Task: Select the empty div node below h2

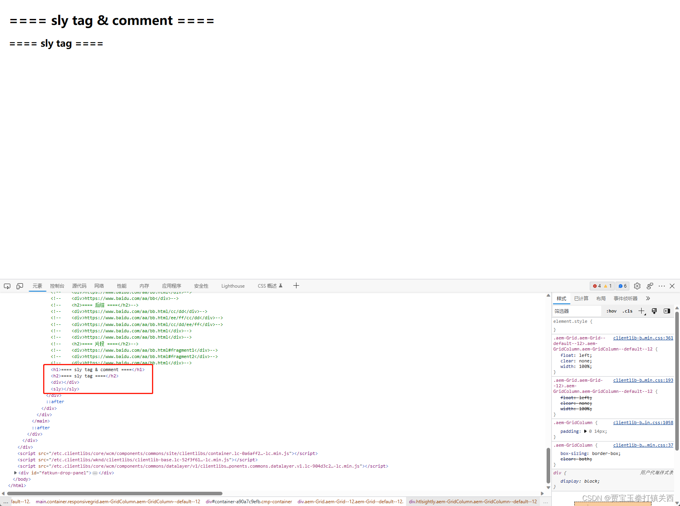Action: [x=65, y=383]
